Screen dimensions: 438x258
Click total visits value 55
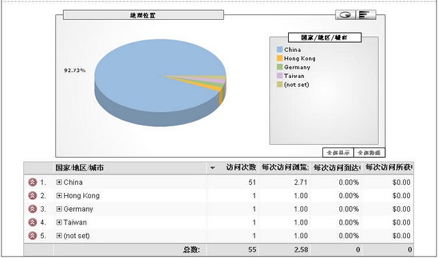pyautogui.click(x=253, y=250)
